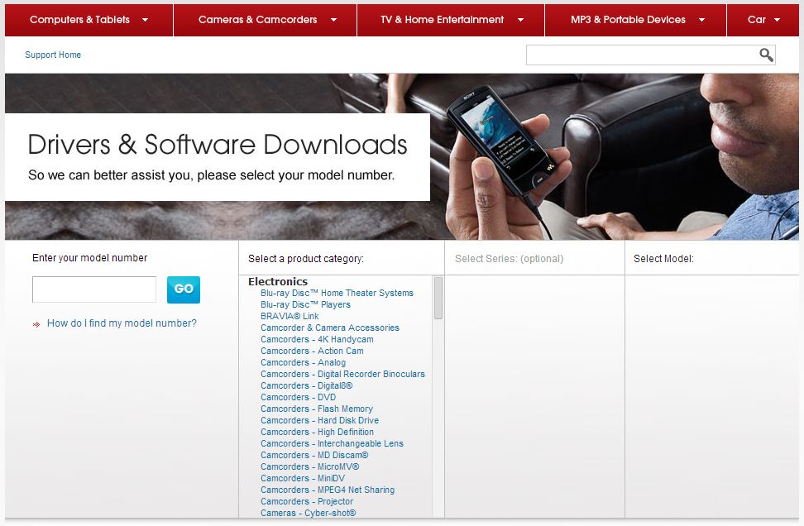Select Camcorders - Interchangeable Lens category
Viewport: 804px width, 526px height.
coord(332,443)
